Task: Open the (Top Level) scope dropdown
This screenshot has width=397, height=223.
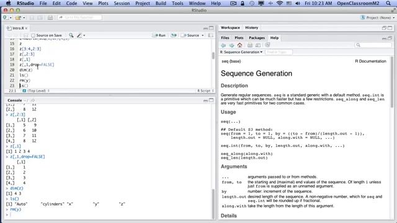Action: click(36, 90)
